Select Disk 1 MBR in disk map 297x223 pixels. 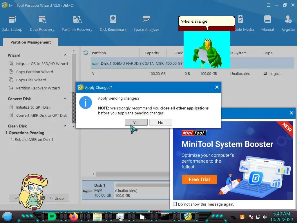pyautogui.click(x=98, y=190)
